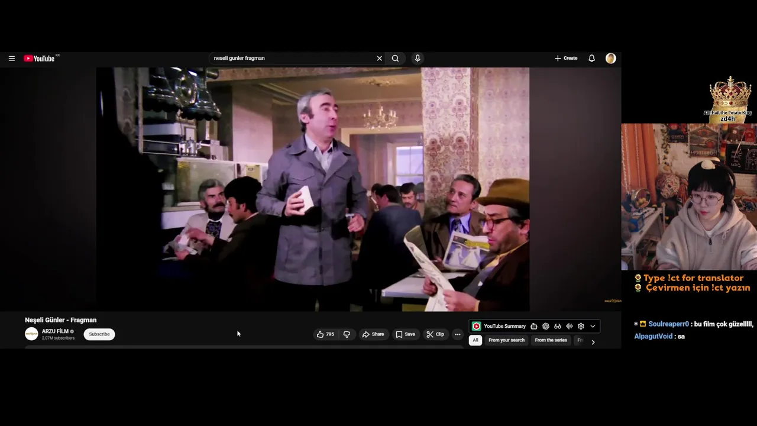This screenshot has width=757, height=426.
Task: Clear the search text with the X
Action: click(379, 58)
